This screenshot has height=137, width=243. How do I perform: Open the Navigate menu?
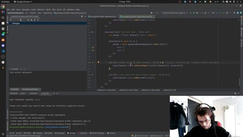(x=26, y=10)
